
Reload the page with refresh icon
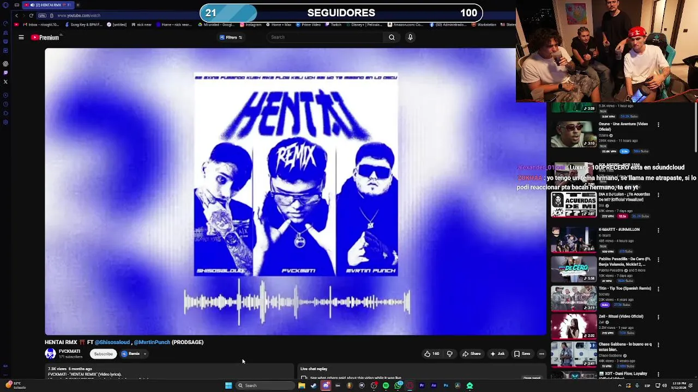click(x=31, y=16)
